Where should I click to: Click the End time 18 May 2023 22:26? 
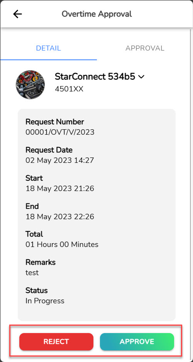[60, 217]
